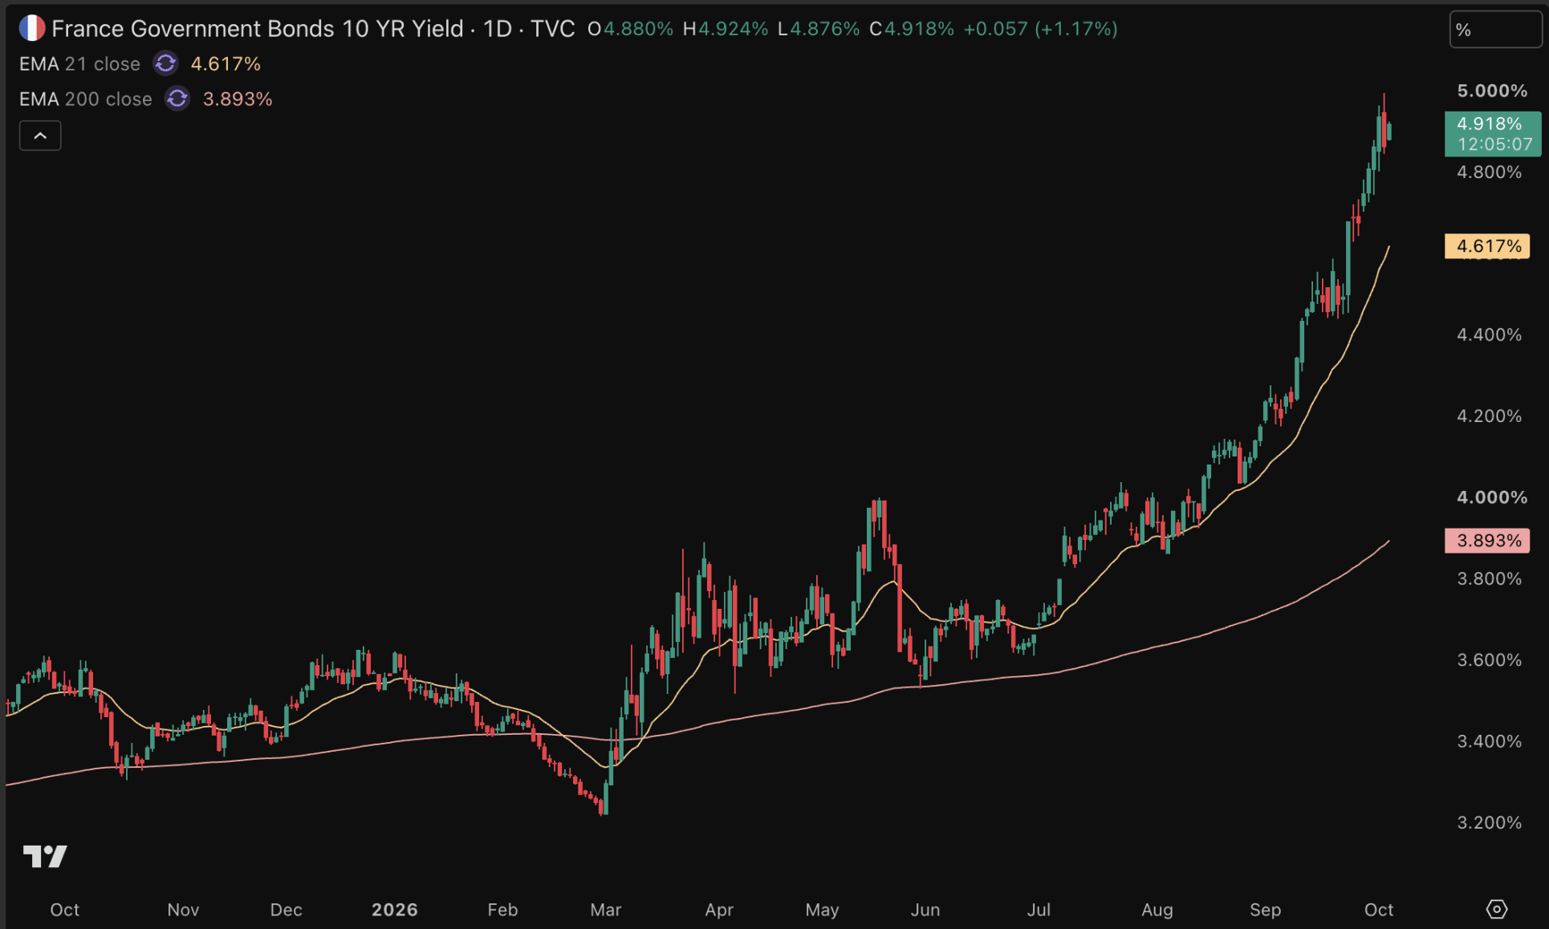Screen dimensions: 1549x929
Task: Collapse the indicator legend with the chevron button
Action: pyautogui.click(x=40, y=136)
